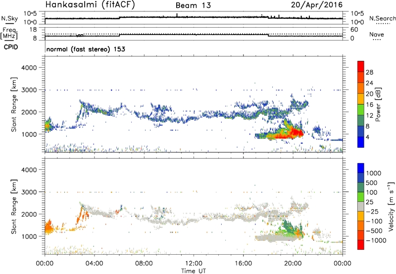Click the date 20/Apr/2016
The width and height of the screenshot is (396, 274).
(317, 5)
